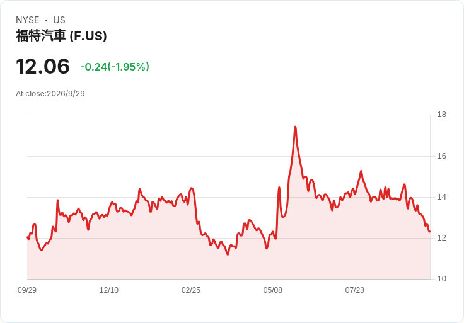
Task: Click the 14 price axis label
Action: (441, 197)
